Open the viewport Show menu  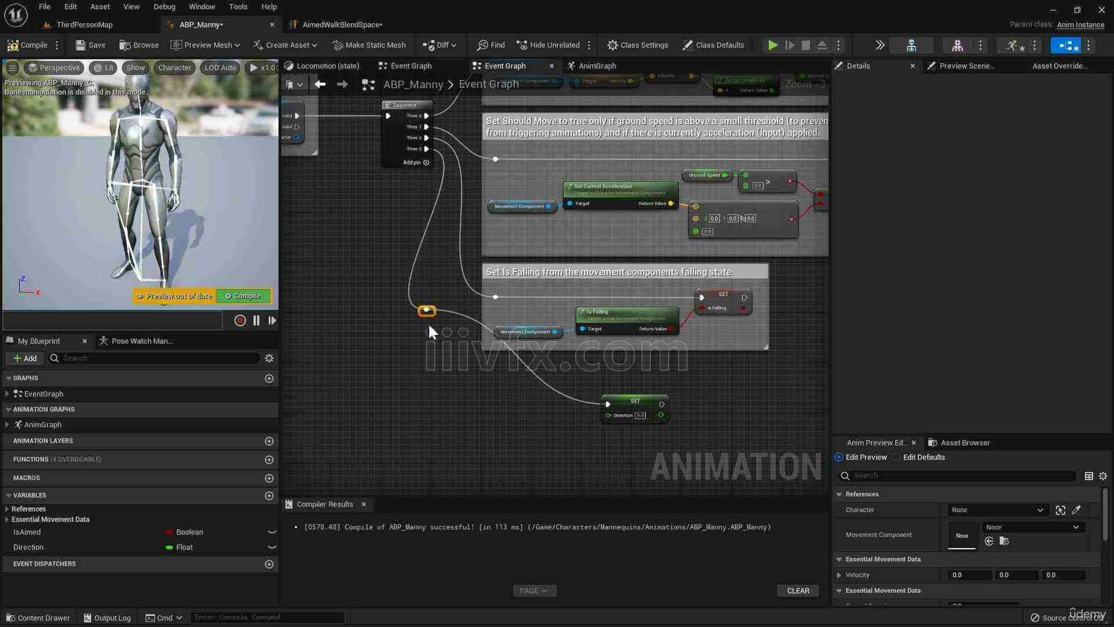[136, 68]
